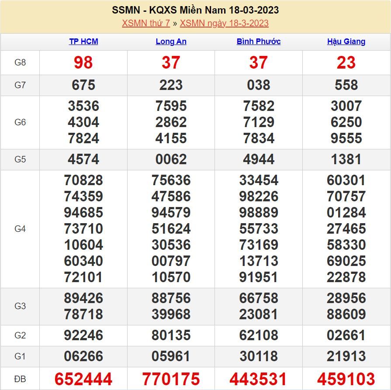Select the special prize number 770175

click(x=171, y=379)
